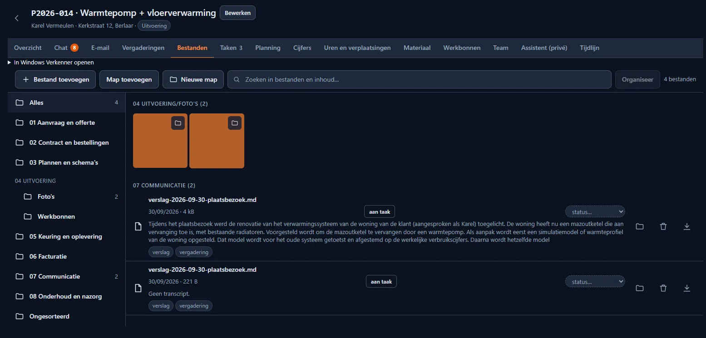The height and width of the screenshot is (338, 706).
Task: Click 'aan taak' for the 4 kB verslag
Action: [x=380, y=212]
